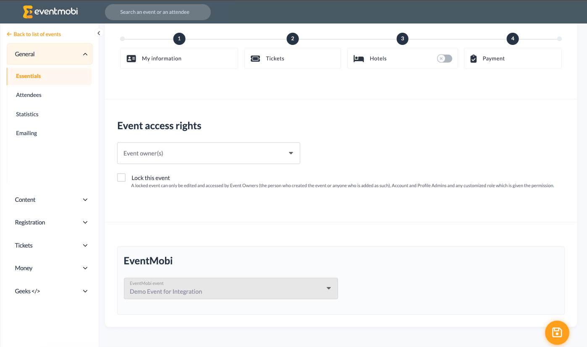Collapse the sidebar using the chevron arrow
Screen dimensions: 587x347
(98, 33)
